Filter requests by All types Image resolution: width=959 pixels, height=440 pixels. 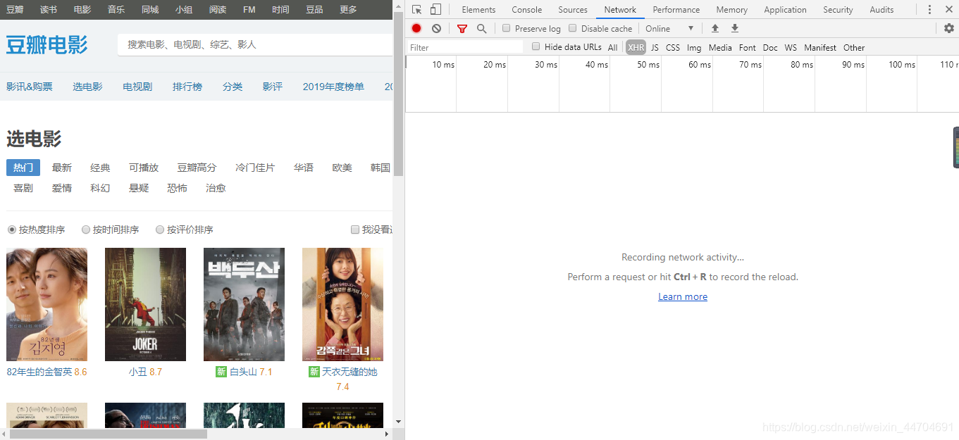click(x=612, y=47)
